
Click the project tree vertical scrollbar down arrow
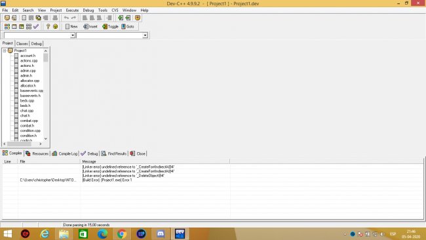46,138
